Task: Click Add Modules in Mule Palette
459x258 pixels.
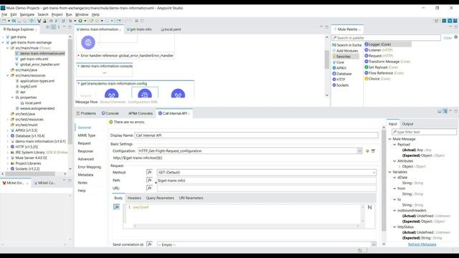Action: (345, 51)
